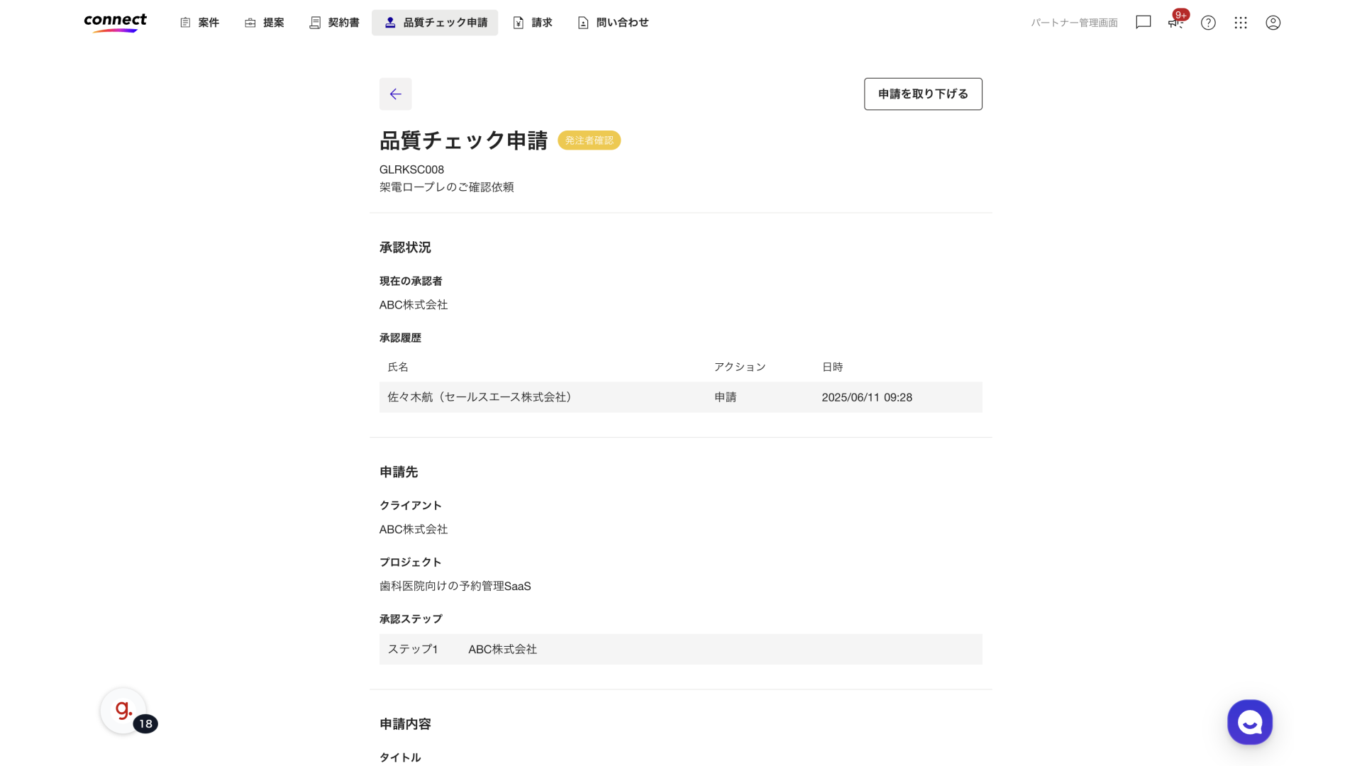1362x766 pixels.
Task: Click the 発注者確認 status badge
Action: pyautogui.click(x=589, y=140)
